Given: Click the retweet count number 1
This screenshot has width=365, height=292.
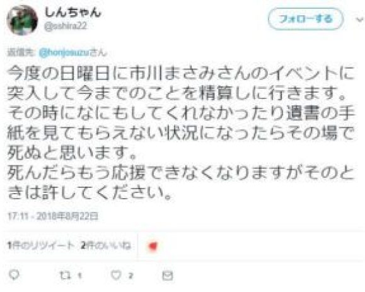Looking at the screenshot, I should tap(79, 276).
